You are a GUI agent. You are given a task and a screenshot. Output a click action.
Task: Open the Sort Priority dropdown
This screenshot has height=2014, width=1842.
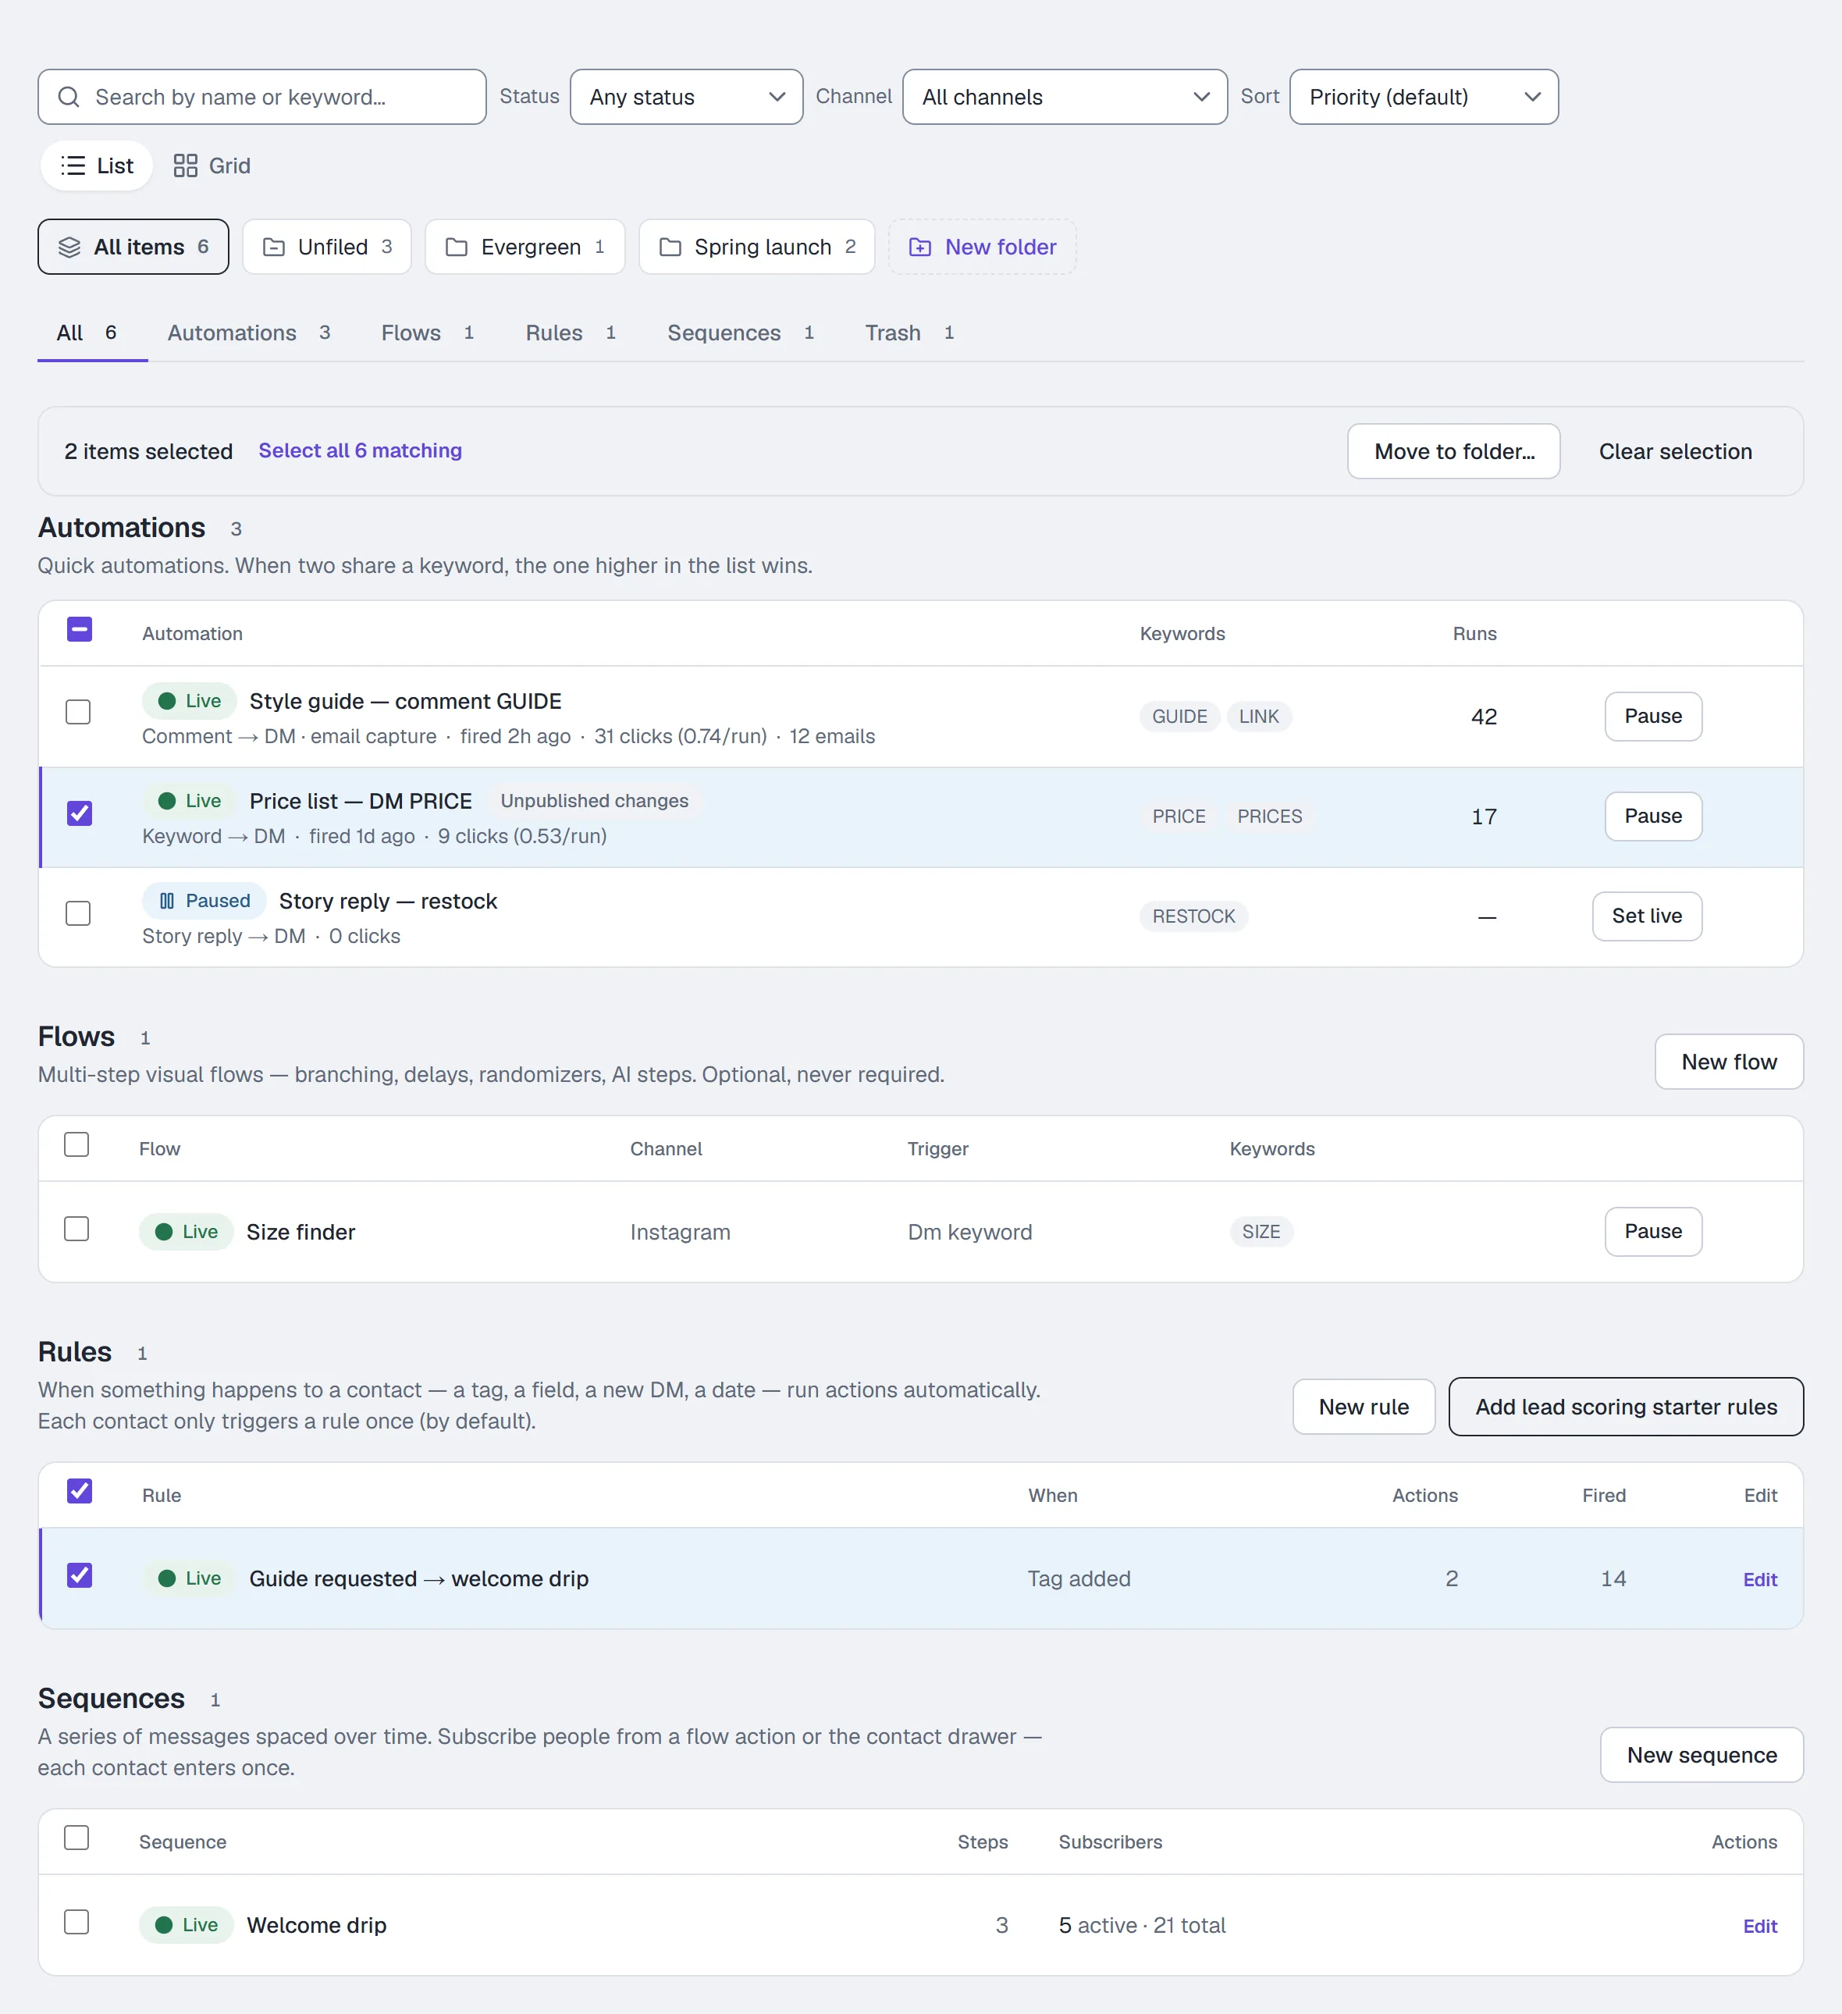(1424, 97)
